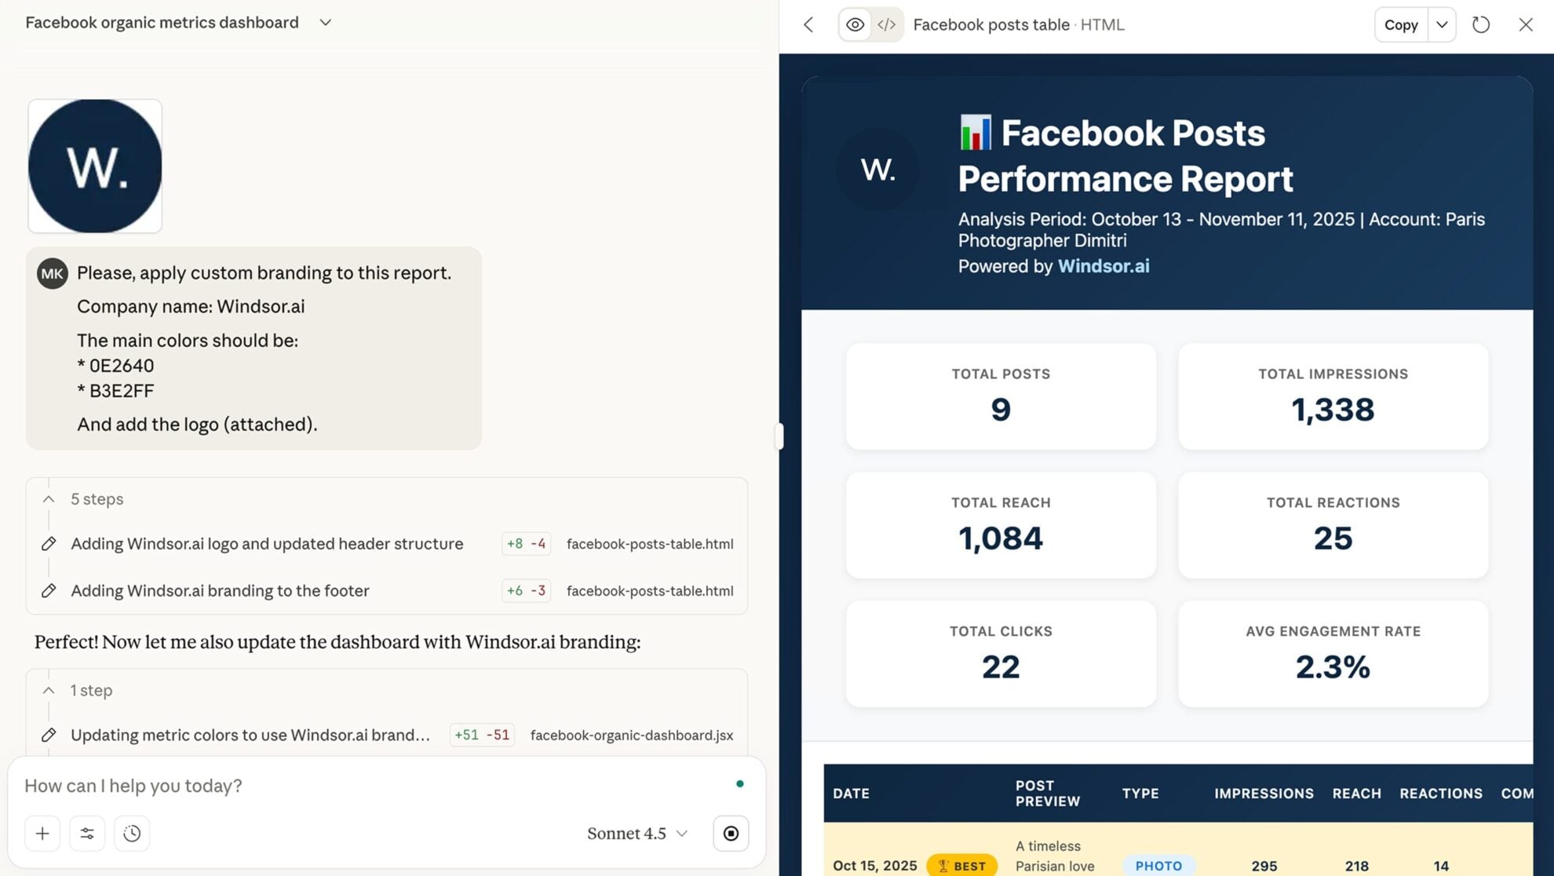Click the W. logo in the report header
The height and width of the screenshot is (876, 1554).
point(877,170)
